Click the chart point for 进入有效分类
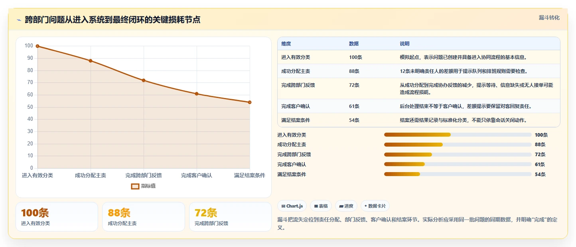Screen dimensions: 576x247 coord(37,46)
